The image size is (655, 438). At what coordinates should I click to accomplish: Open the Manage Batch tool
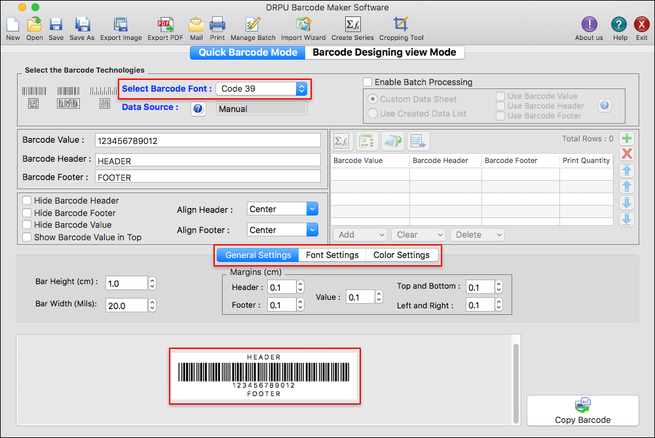pos(253,25)
